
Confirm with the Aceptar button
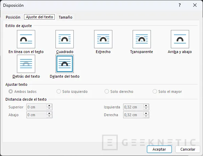pos(159,149)
